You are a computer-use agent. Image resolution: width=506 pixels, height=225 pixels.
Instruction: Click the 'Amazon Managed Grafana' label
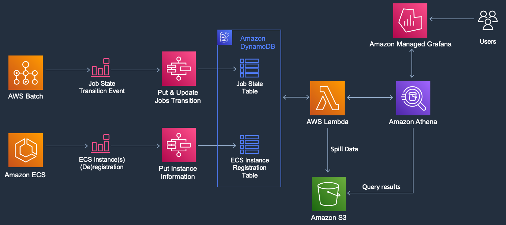(x=410, y=44)
